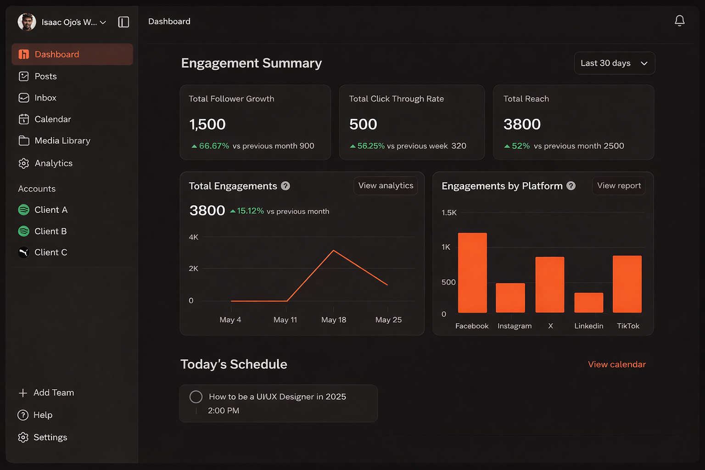The height and width of the screenshot is (470, 705).
Task: Click the Client A Spotify logo icon
Action: [x=23, y=210]
